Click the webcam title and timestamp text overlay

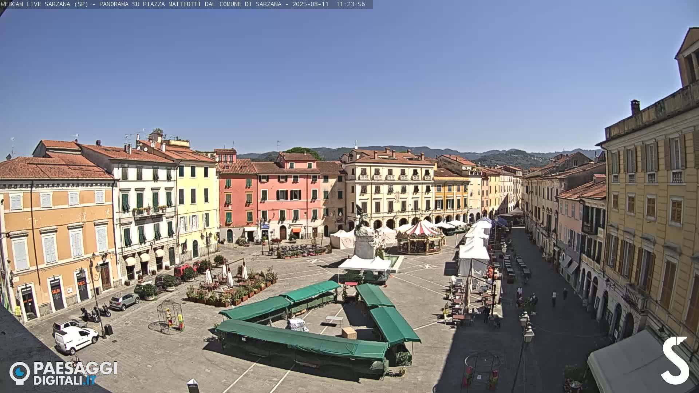click(x=183, y=4)
